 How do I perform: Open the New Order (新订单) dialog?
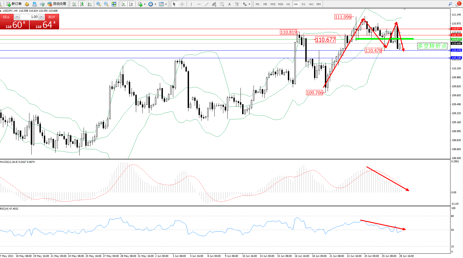tap(14, 4)
